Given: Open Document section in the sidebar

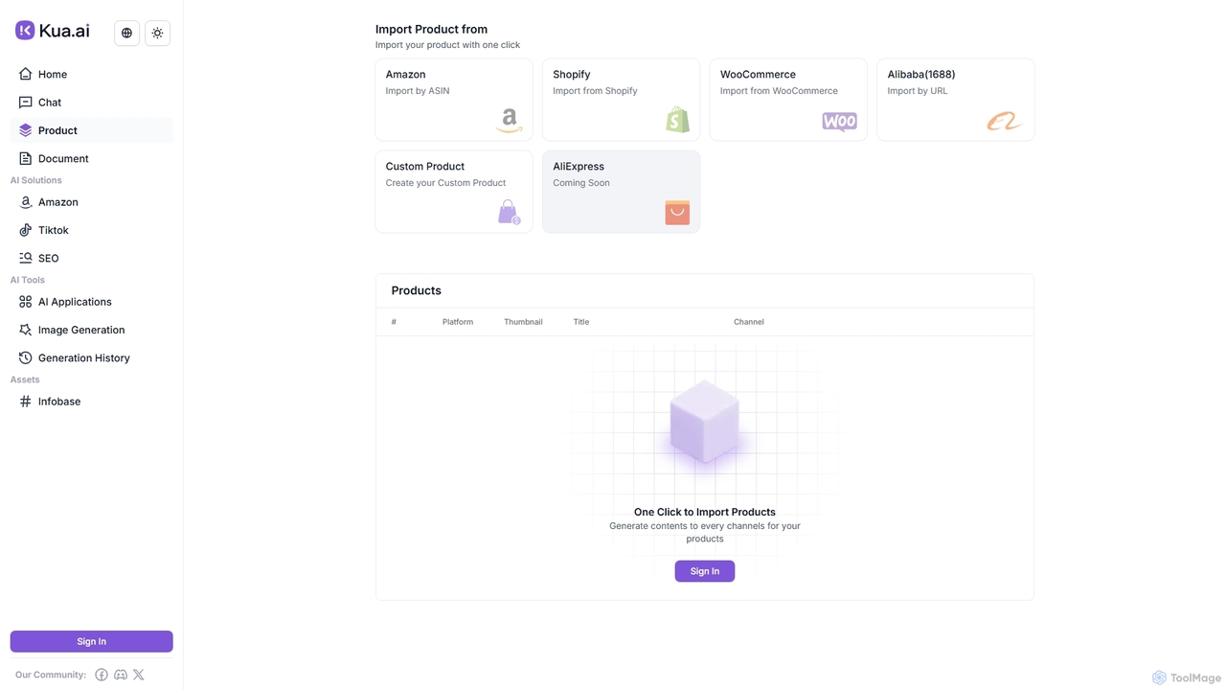Looking at the screenshot, I should click(91, 158).
